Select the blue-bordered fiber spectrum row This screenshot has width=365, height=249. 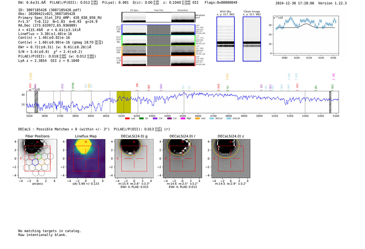point(158,30)
